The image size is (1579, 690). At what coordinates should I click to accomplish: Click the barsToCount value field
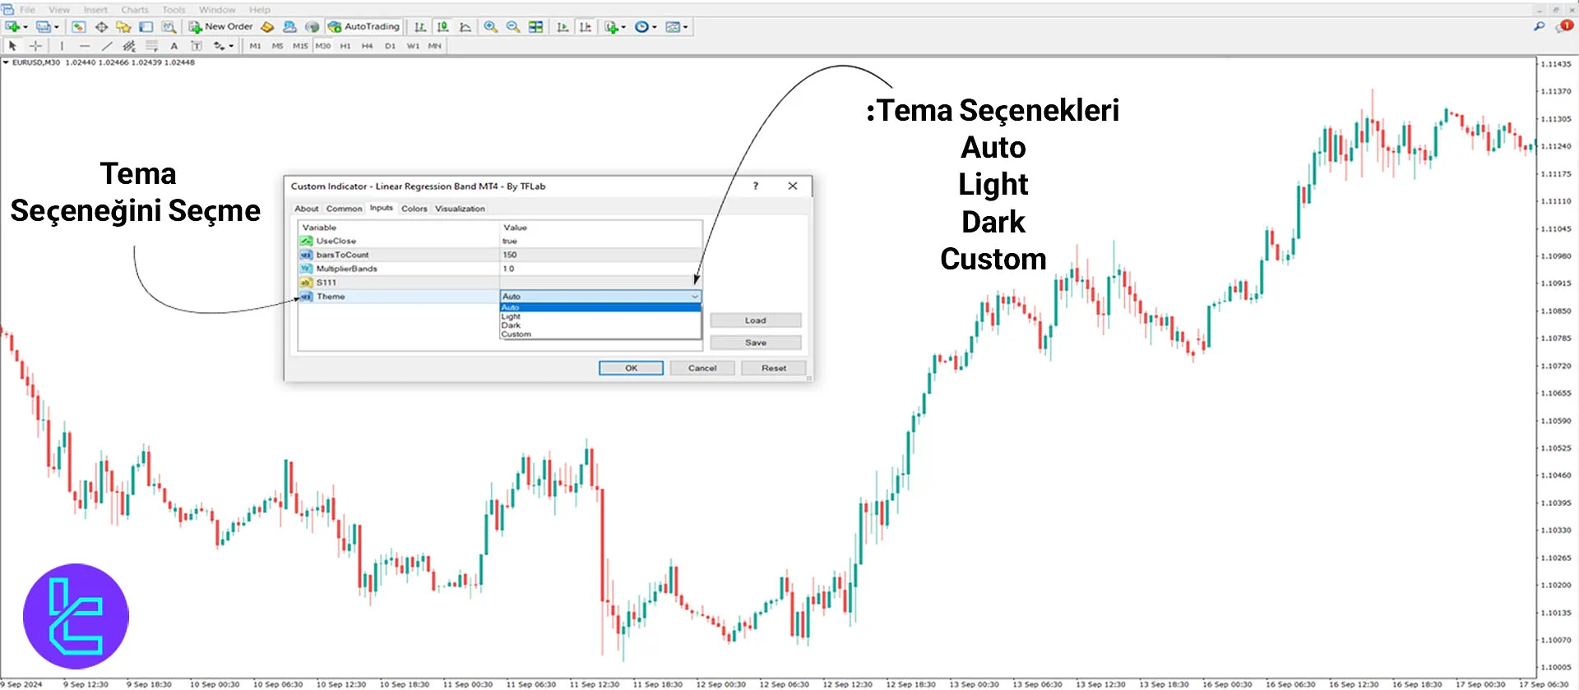tap(600, 255)
